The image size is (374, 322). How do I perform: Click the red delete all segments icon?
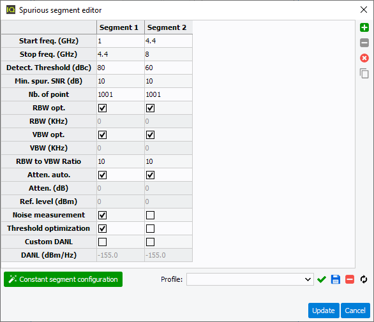(x=364, y=58)
